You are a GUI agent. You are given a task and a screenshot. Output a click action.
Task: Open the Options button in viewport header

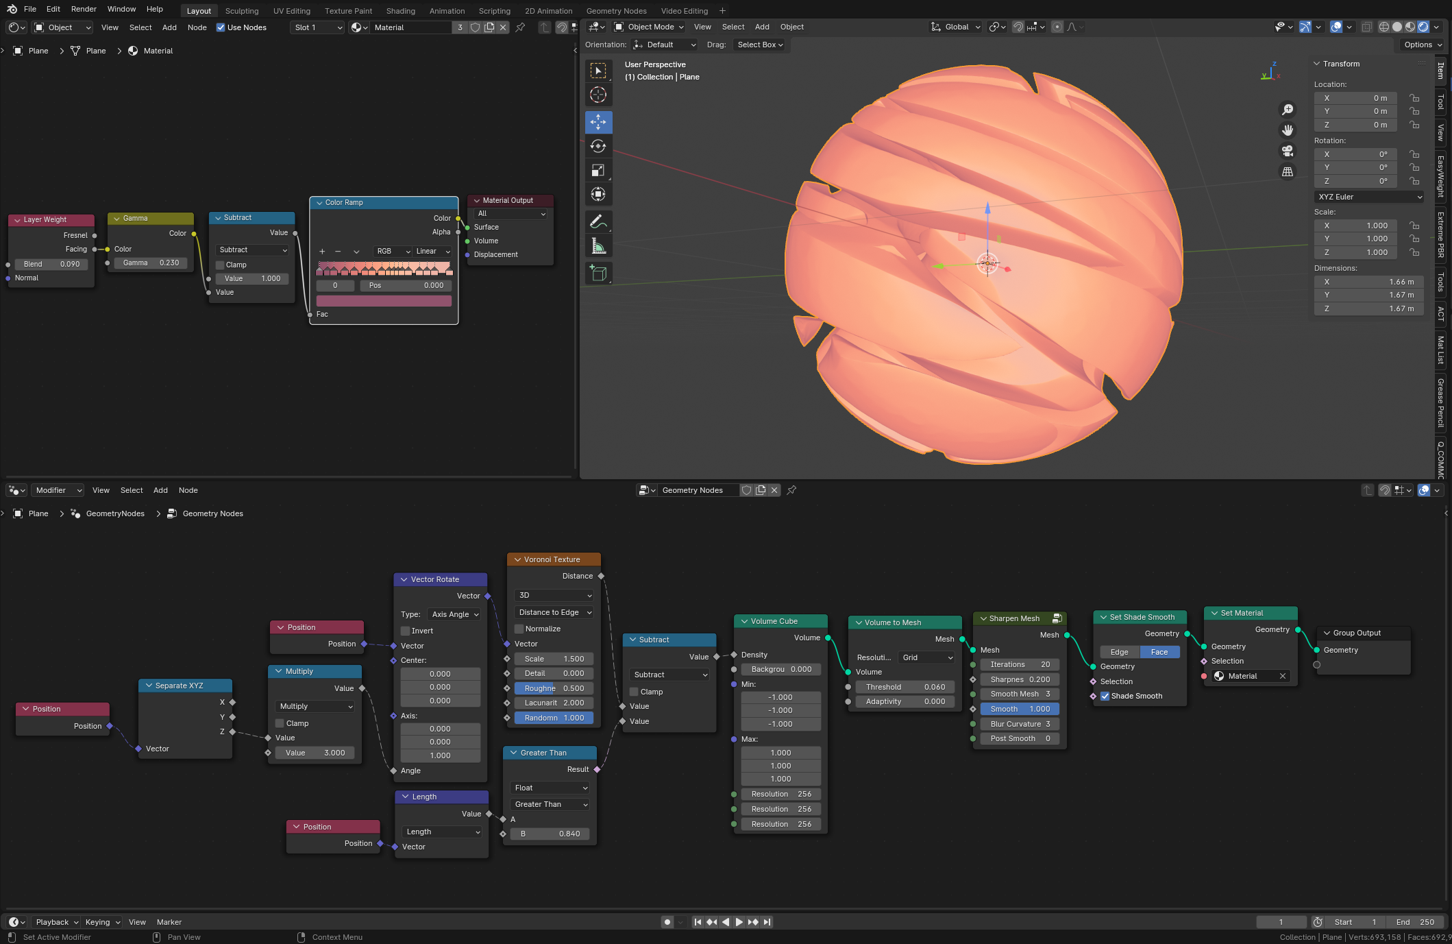tap(1422, 45)
